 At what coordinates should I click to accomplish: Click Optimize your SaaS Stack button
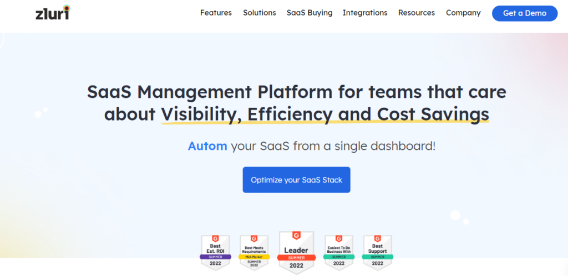(296, 180)
